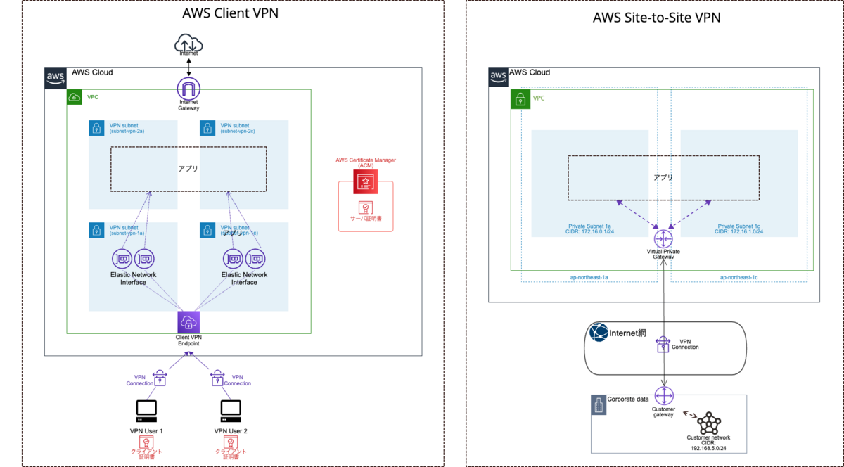Click the "ap-northeast-1a" zone label
The height and width of the screenshot is (467, 844).
click(x=589, y=277)
